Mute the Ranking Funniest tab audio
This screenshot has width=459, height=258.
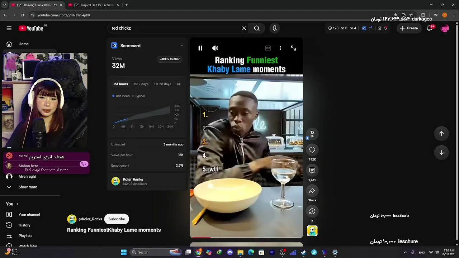tap(55, 5)
